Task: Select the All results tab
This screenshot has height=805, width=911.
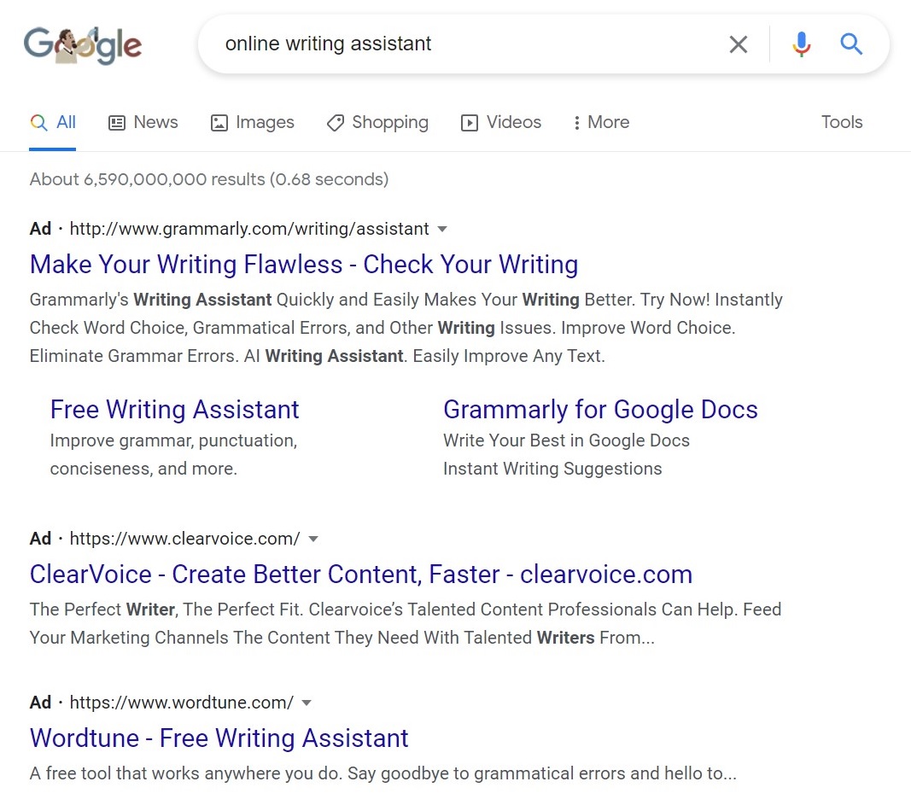Action: click(x=53, y=123)
